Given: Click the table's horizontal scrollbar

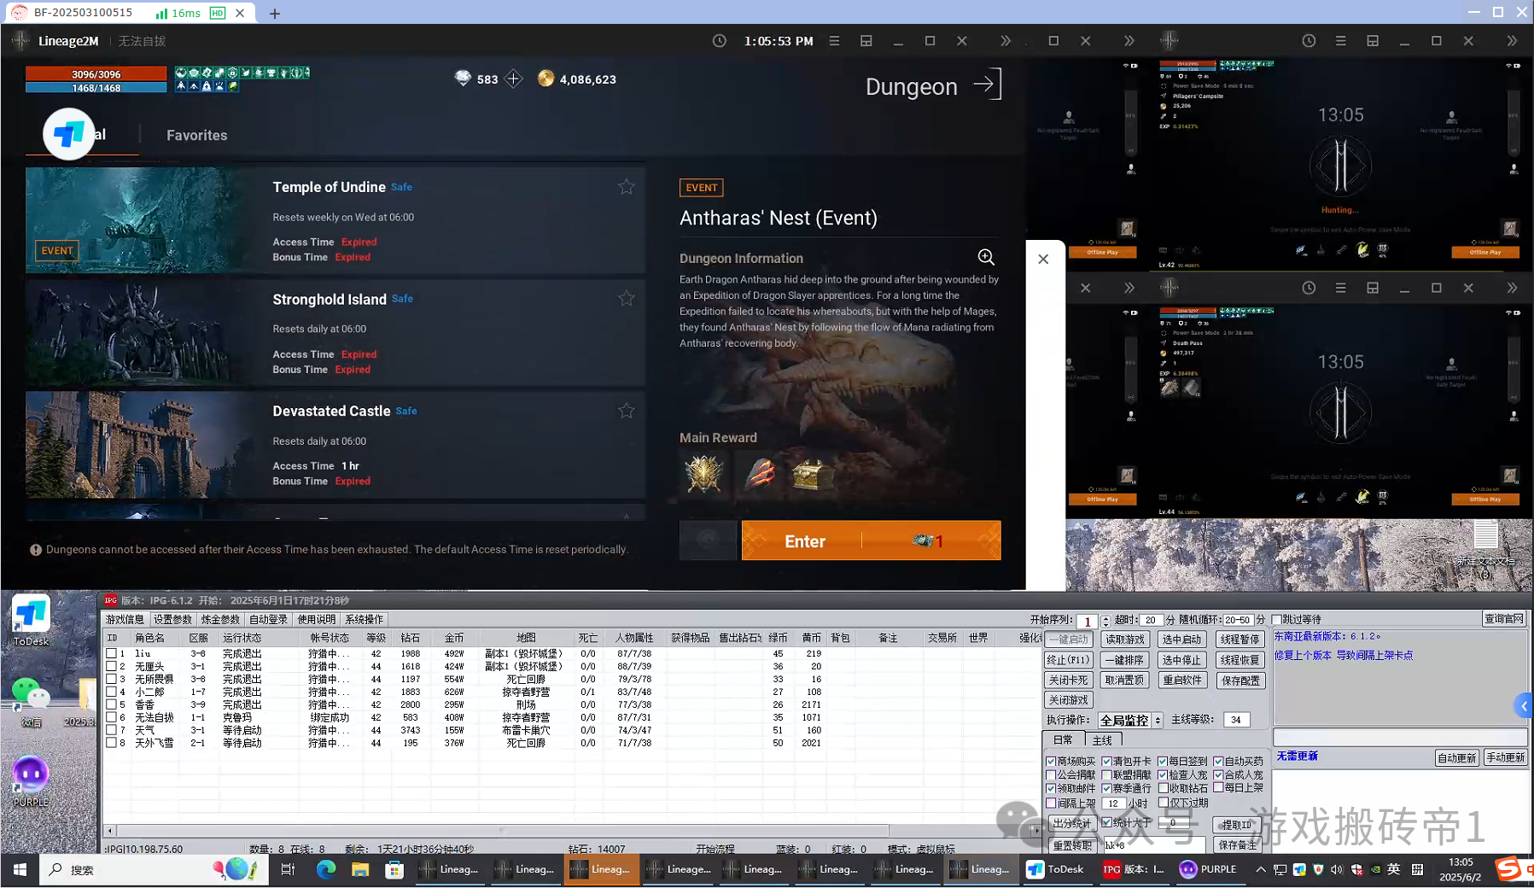Looking at the screenshot, I should coord(502,830).
